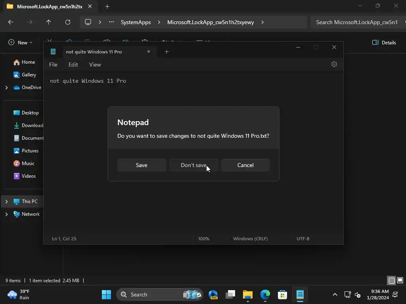
Task: Add a new tab in Notepad
Action: [x=167, y=52]
